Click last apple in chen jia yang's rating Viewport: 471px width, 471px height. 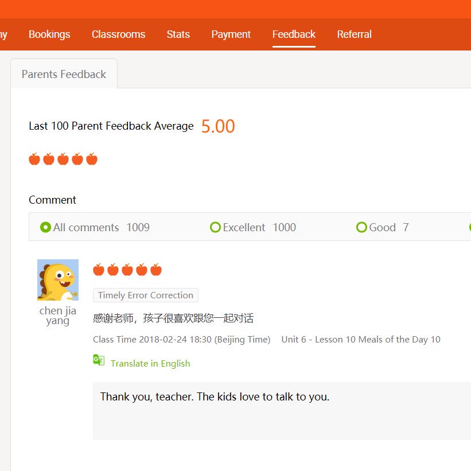(x=156, y=270)
